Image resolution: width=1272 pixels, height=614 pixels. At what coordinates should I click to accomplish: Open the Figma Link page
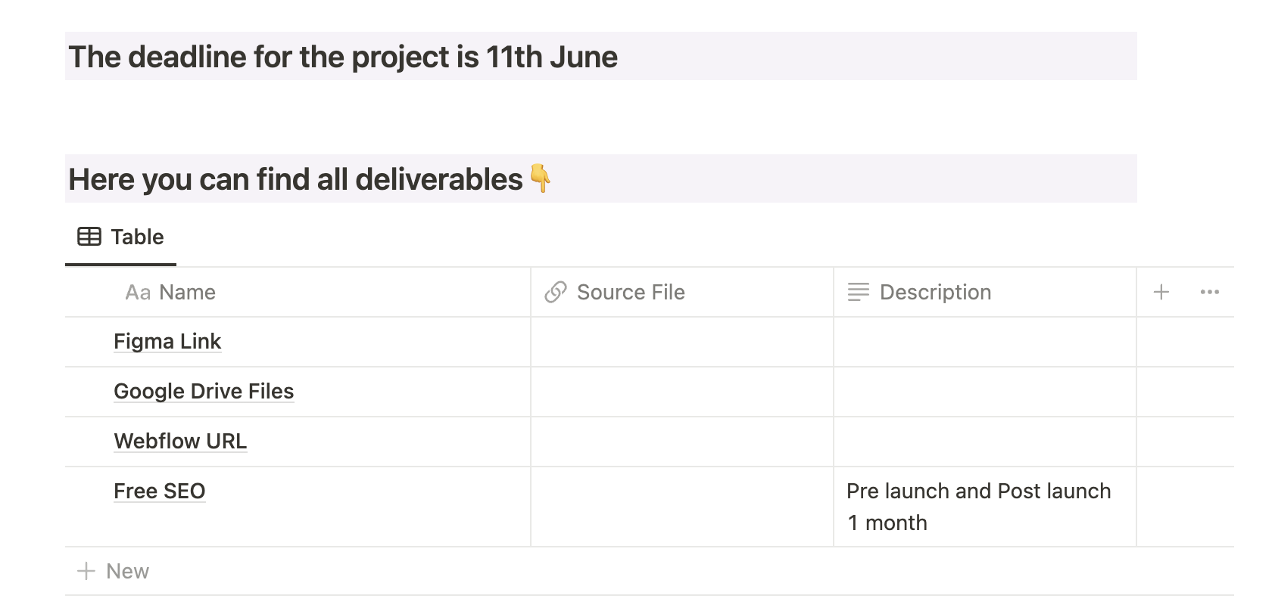coord(167,342)
